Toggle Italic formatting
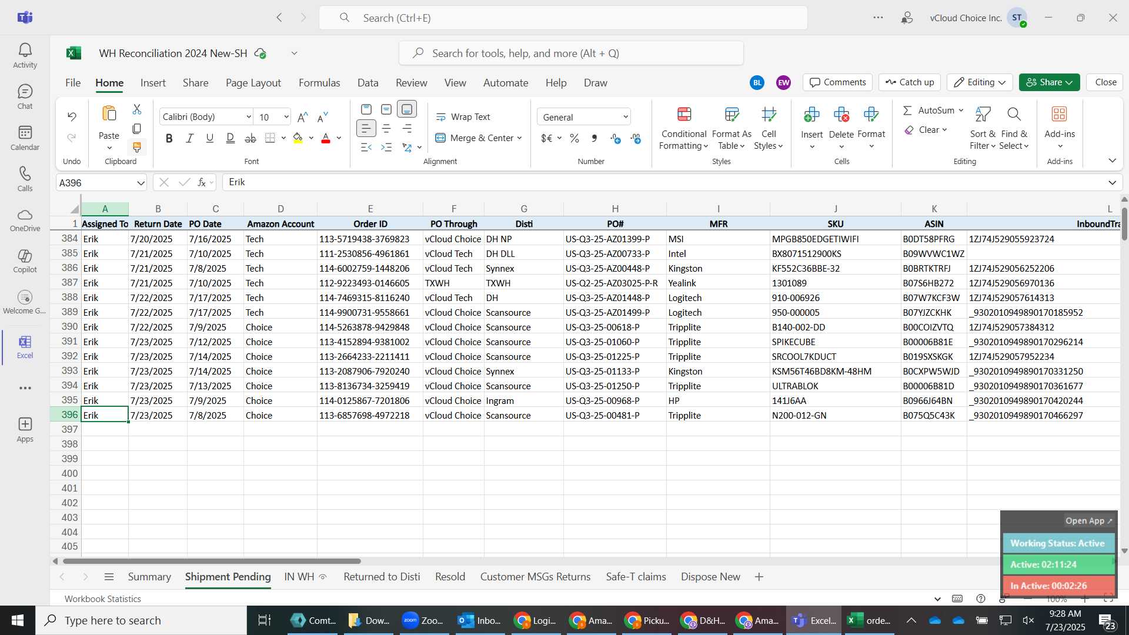This screenshot has height=635, width=1129. click(189, 138)
